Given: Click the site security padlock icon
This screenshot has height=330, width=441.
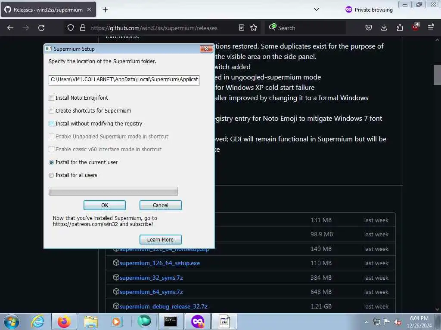Looking at the screenshot, I should click(83, 27).
